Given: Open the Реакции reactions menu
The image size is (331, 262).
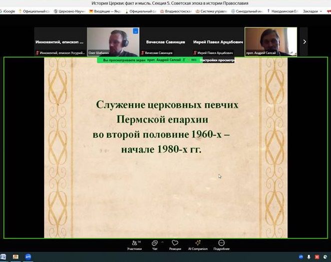Looking at the screenshot, I should [175, 244].
